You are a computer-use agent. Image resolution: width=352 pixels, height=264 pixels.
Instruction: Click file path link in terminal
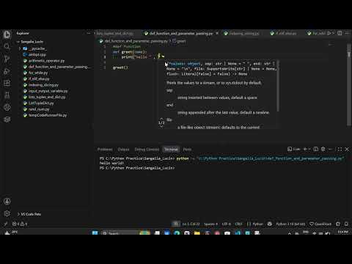pyautogui.click(x=270, y=158)
